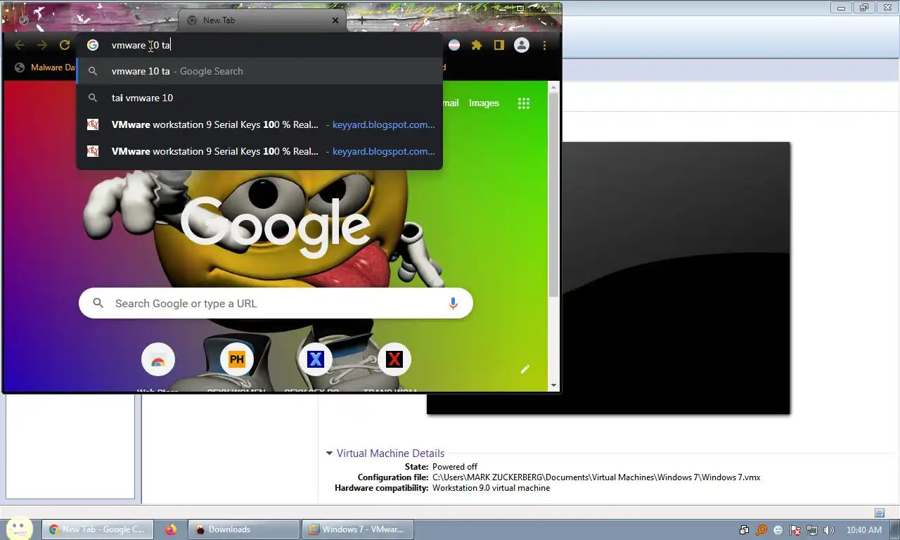This screenshot has width=900, height=540.
Task: Click the 10:40 AM clock
Action: pos(864,530)
